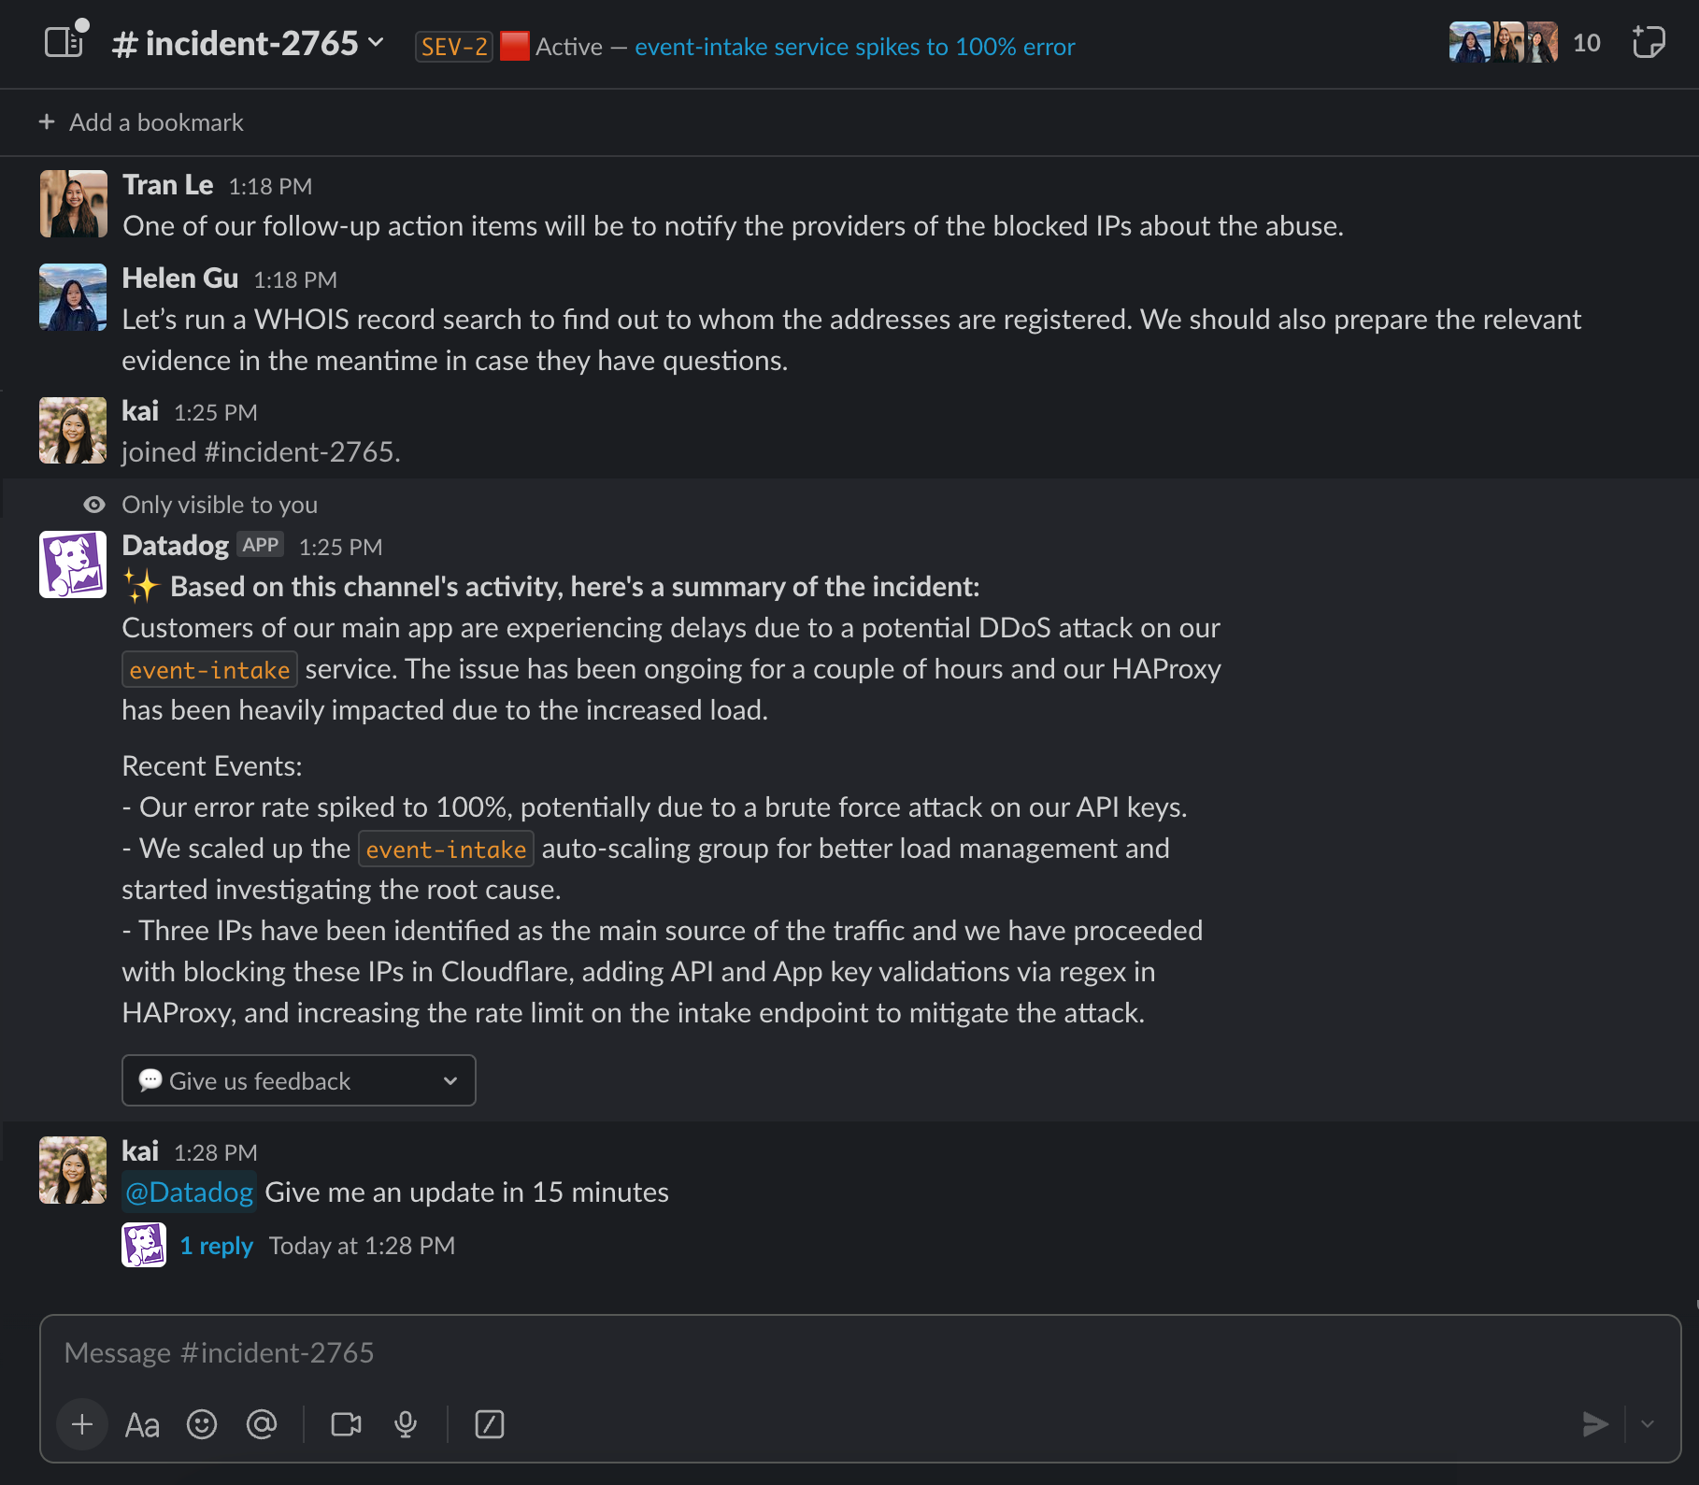
Task: Open the 1 reply thread under kai's message
Action: click(216, 1245)
